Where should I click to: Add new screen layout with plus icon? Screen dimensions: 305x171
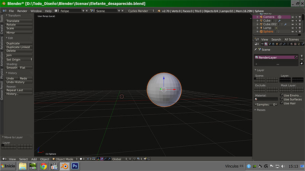click(83, 11)
